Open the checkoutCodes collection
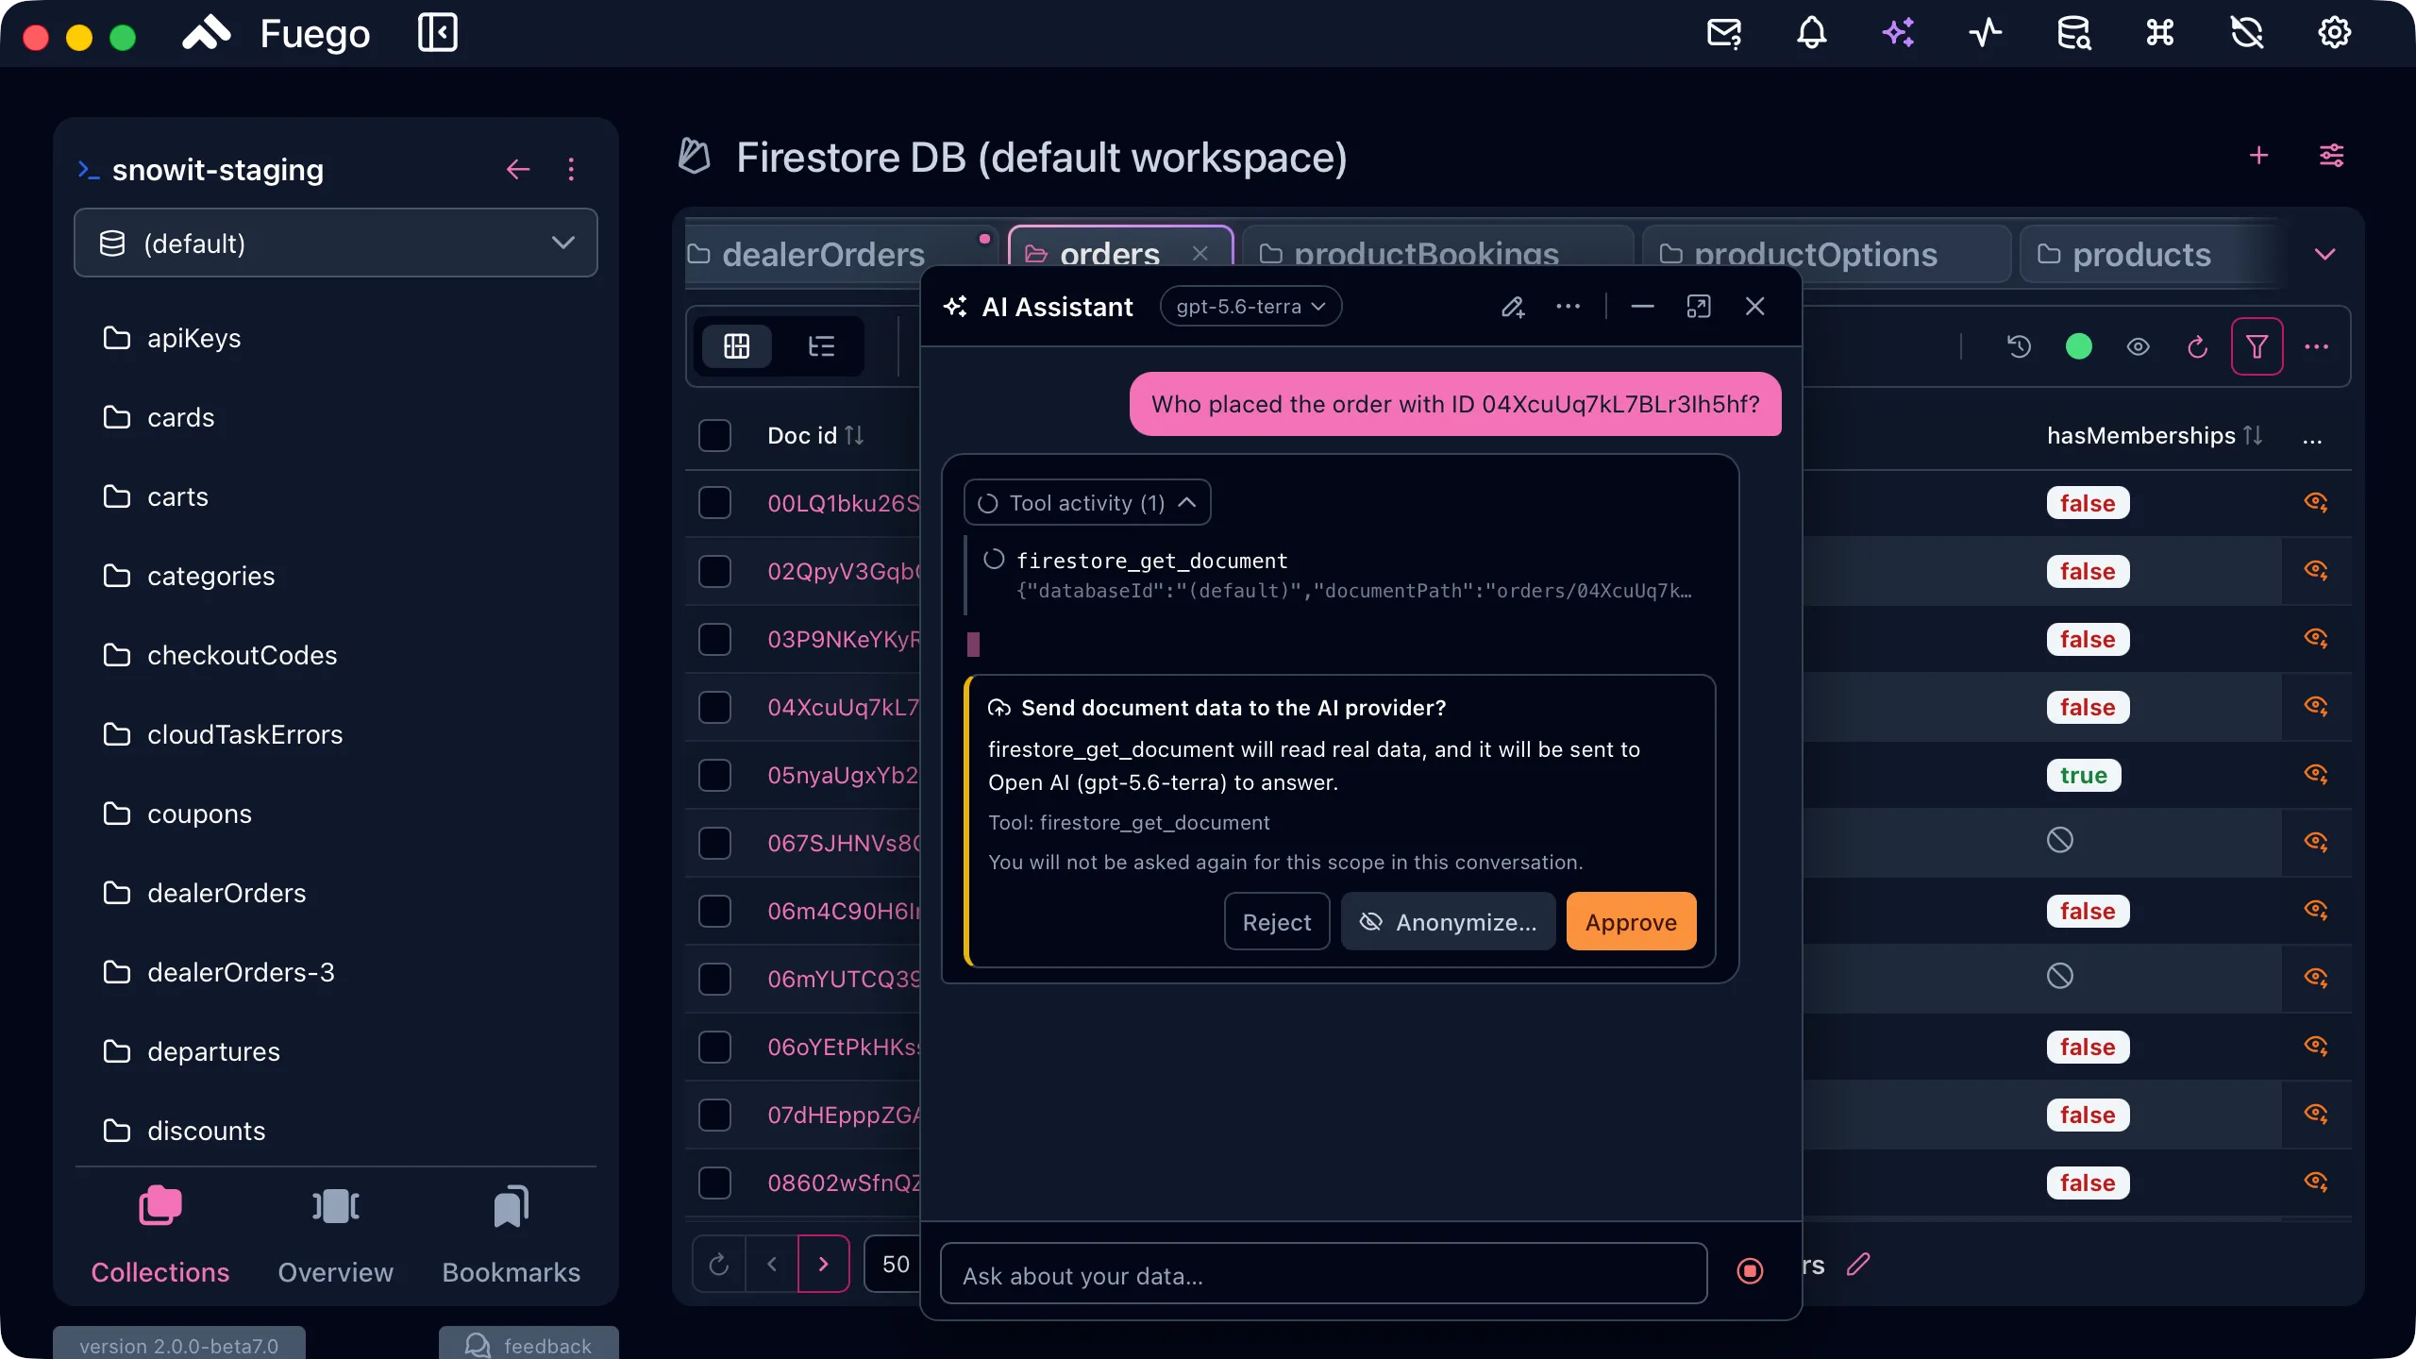 click(242, 655)
